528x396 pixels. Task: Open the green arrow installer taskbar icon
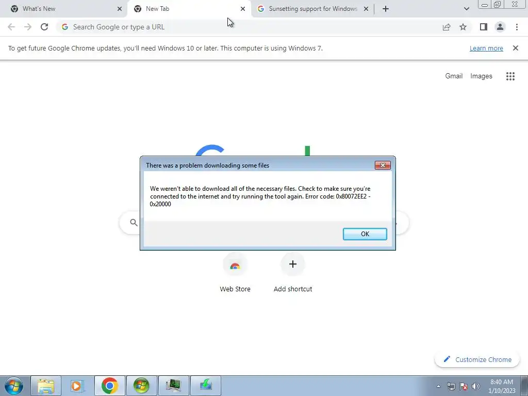(x=205, y=386)
